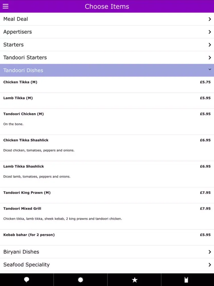The width and height of the screenshot is (214, 286).
Task: Expand the Starters category
Action: (107, 45)
